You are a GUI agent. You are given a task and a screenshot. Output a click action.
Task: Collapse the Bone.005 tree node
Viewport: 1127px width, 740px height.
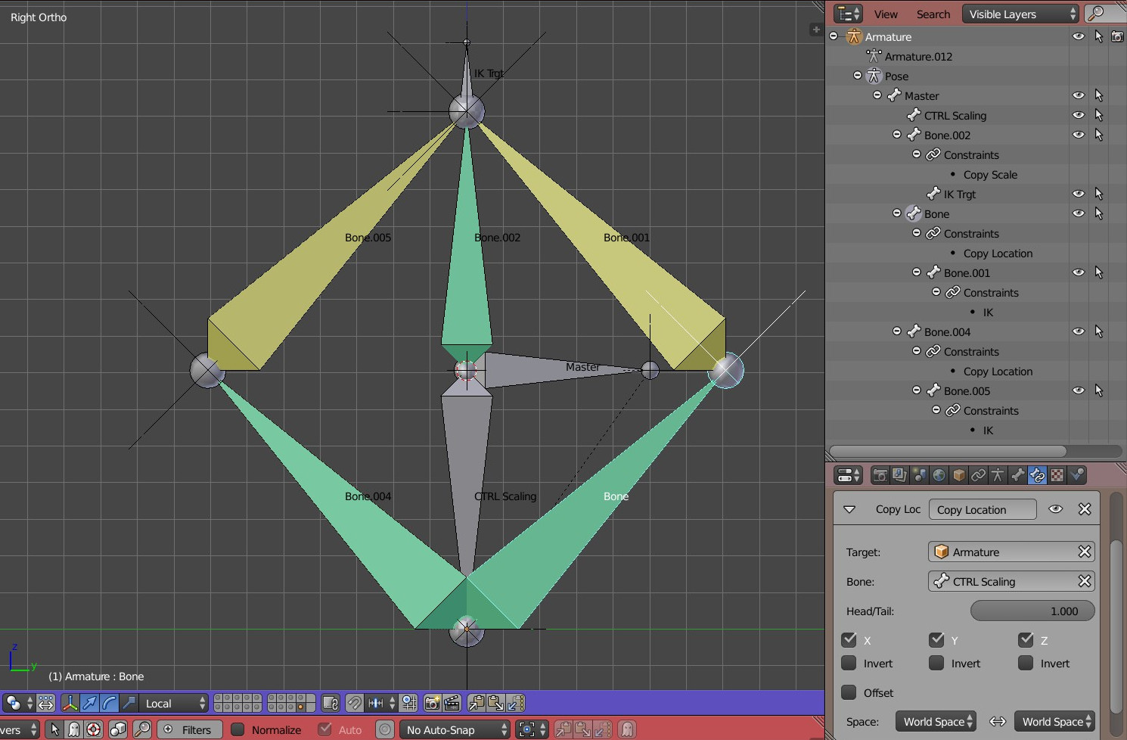point(917,390)
